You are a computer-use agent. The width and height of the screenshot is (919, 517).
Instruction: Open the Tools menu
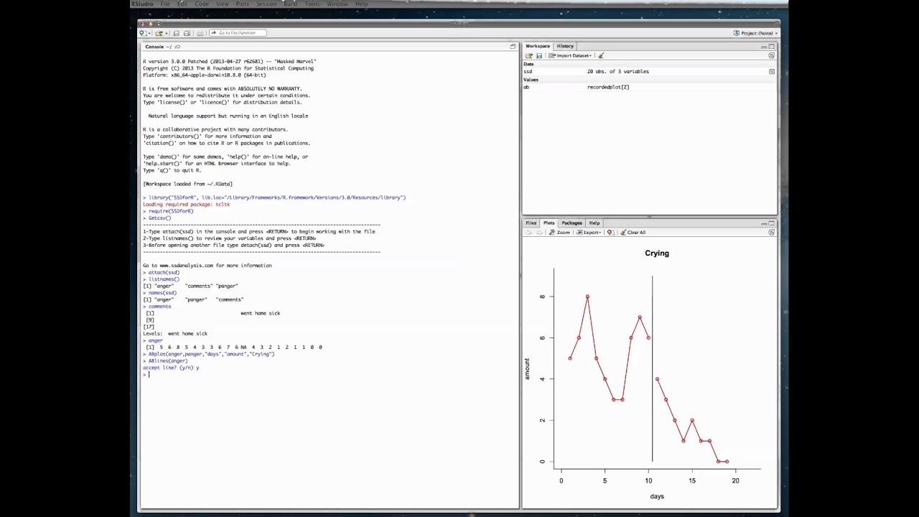(x=312, y=4)
